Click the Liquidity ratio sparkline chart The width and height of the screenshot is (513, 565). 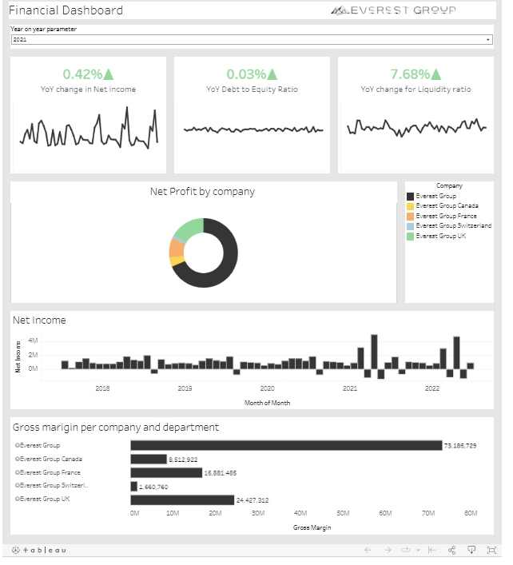417,128
